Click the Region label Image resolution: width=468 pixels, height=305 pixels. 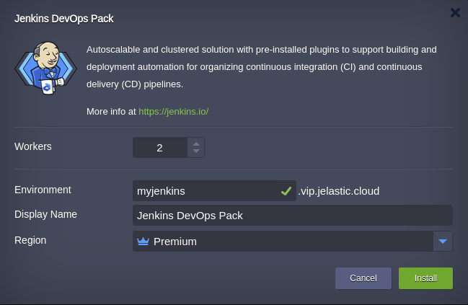click(30, 240)
